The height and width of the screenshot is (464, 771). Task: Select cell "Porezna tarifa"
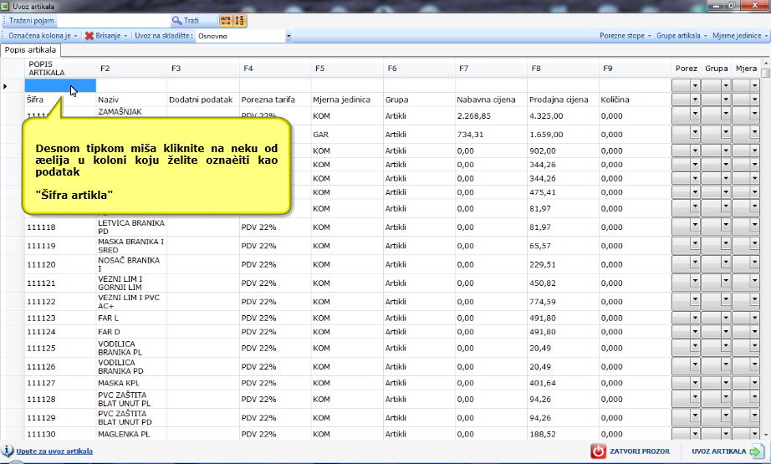[x=275, y=99]
